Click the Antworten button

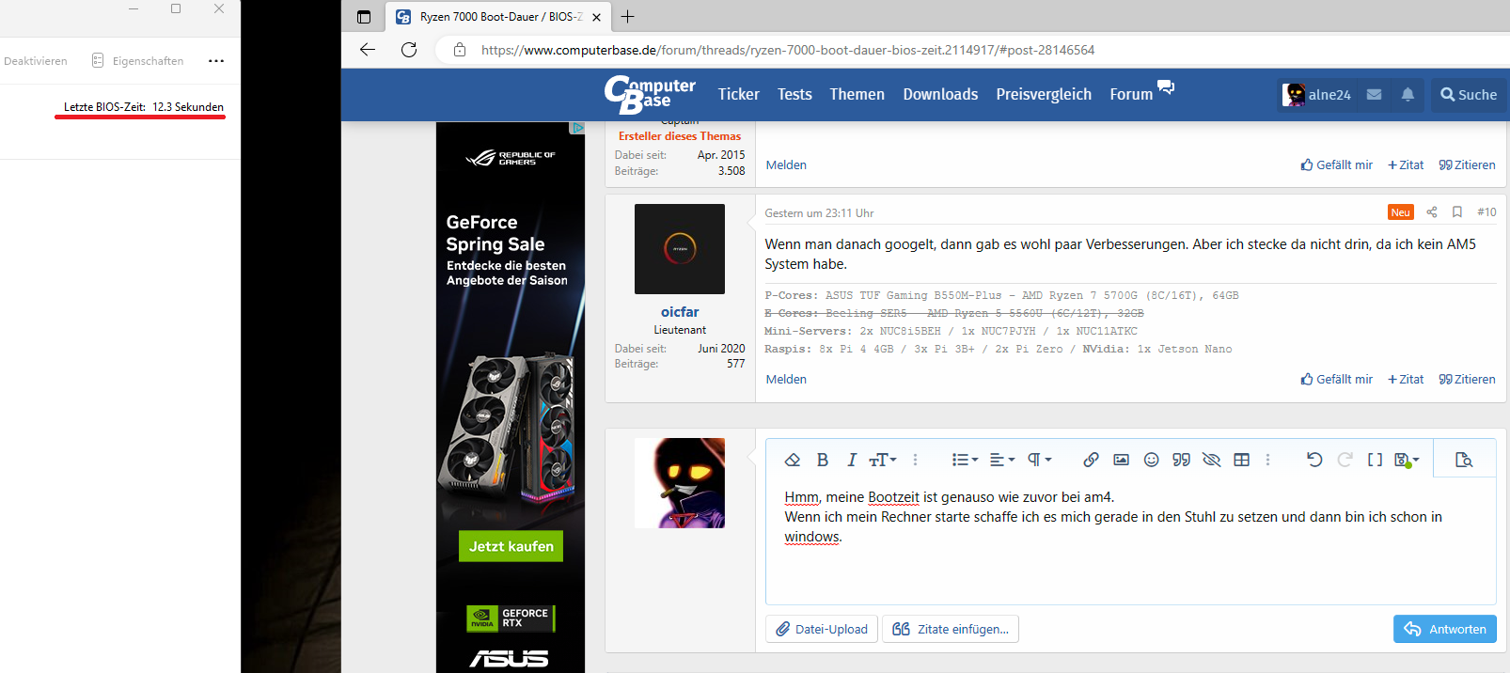pos(1445,629)
